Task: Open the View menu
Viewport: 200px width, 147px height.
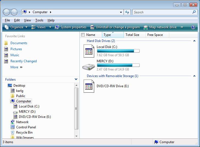Action: point(27,20)
